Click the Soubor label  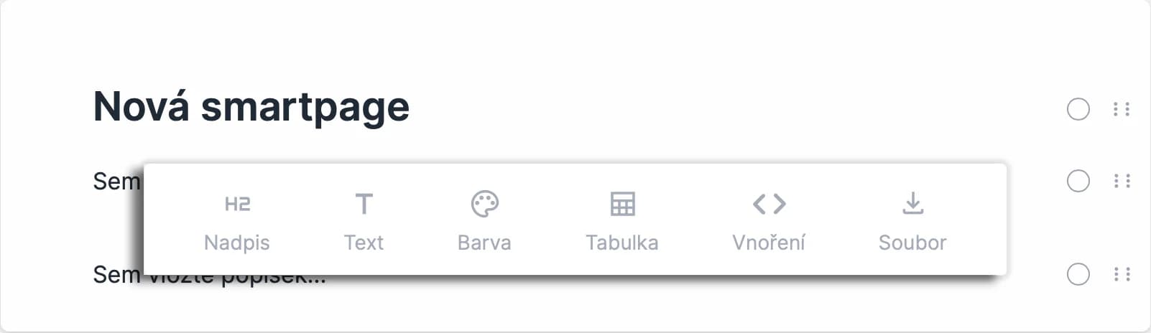coord(912,243)
